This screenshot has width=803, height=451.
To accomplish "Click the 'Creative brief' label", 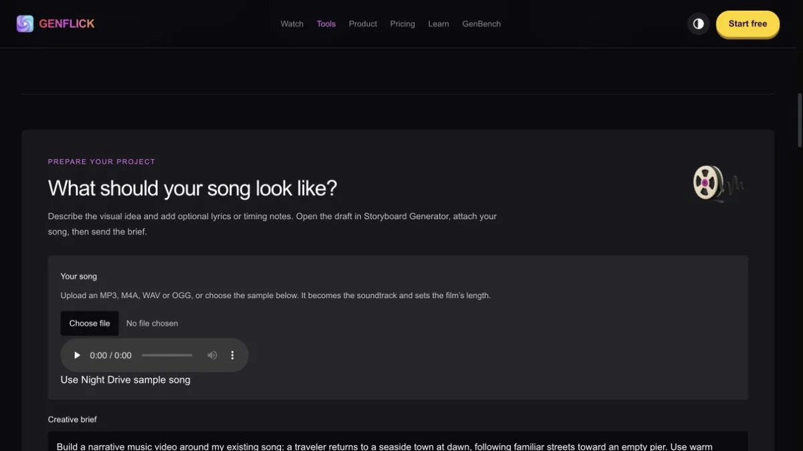I will 72,420.
